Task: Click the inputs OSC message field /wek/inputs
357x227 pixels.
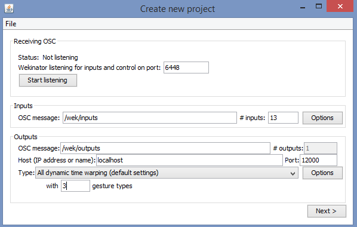Action: pos(150,118)
